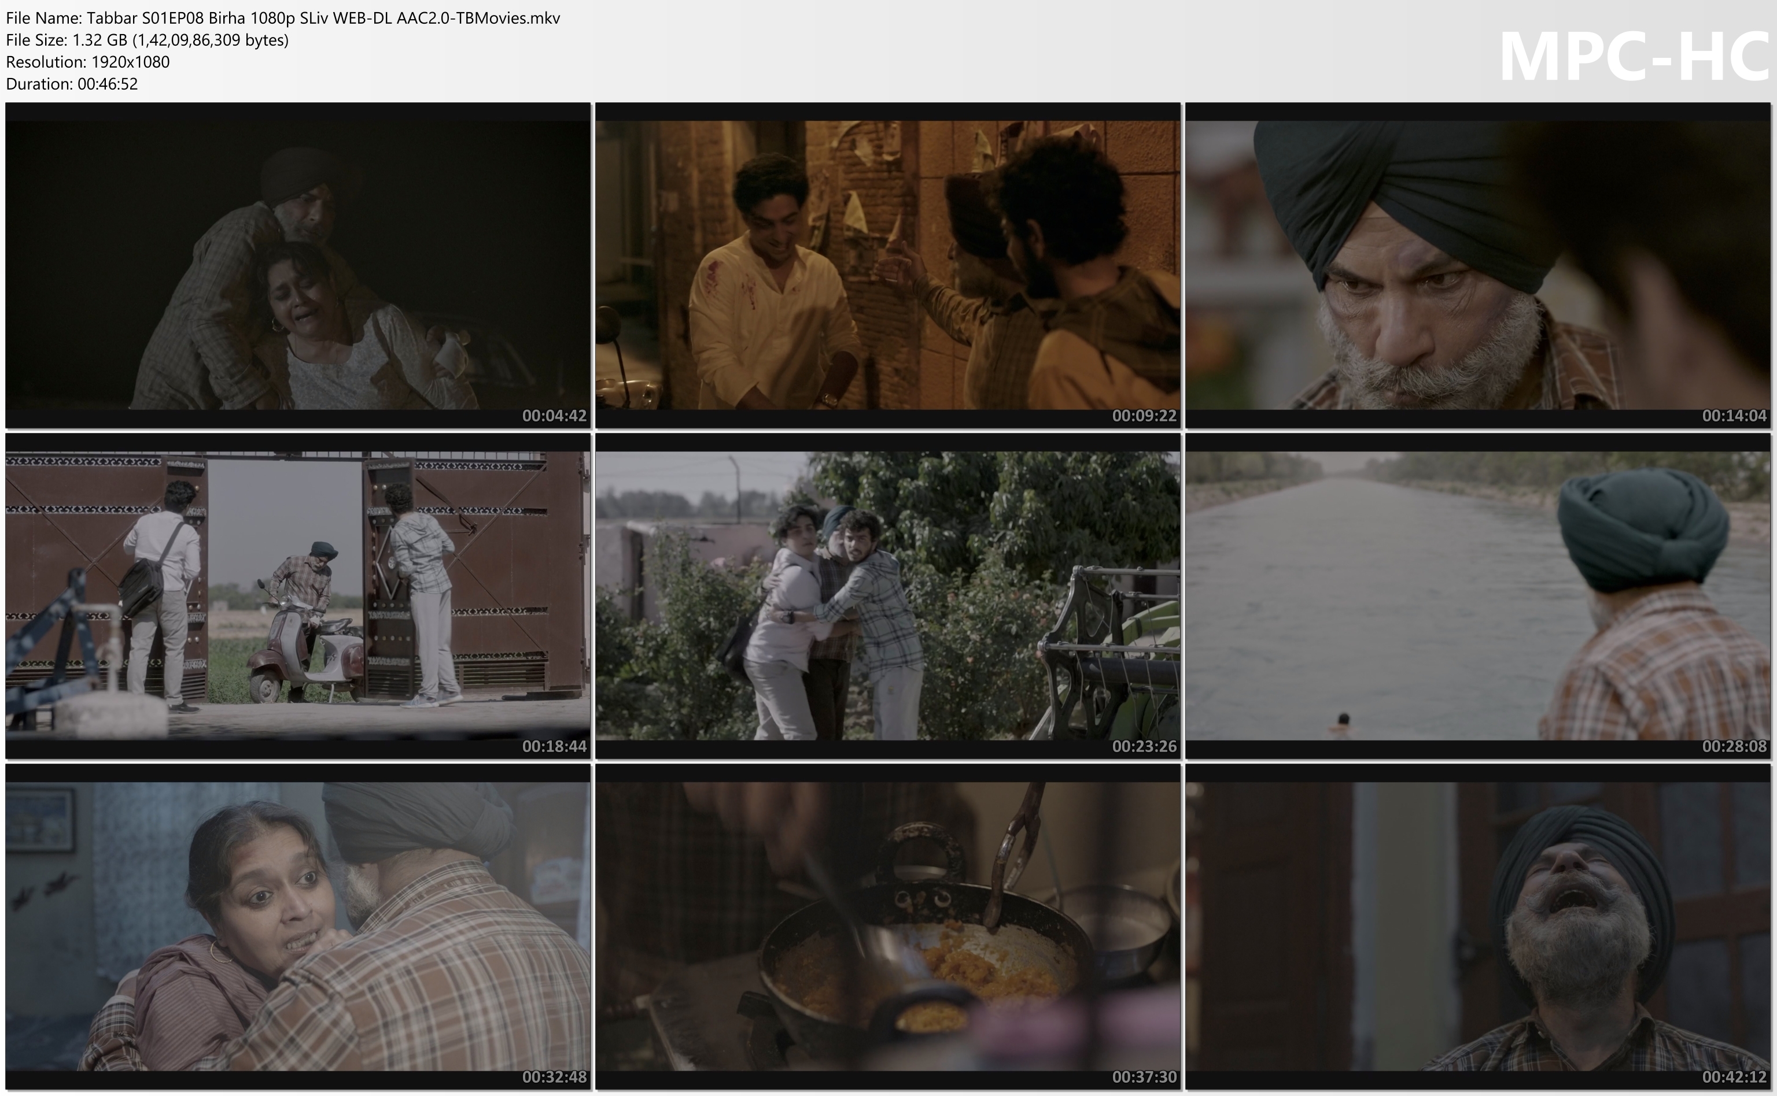Click the File Name text line

tap(283, 18)
